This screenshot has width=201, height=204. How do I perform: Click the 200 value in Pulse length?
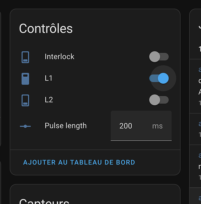point(126,126)
